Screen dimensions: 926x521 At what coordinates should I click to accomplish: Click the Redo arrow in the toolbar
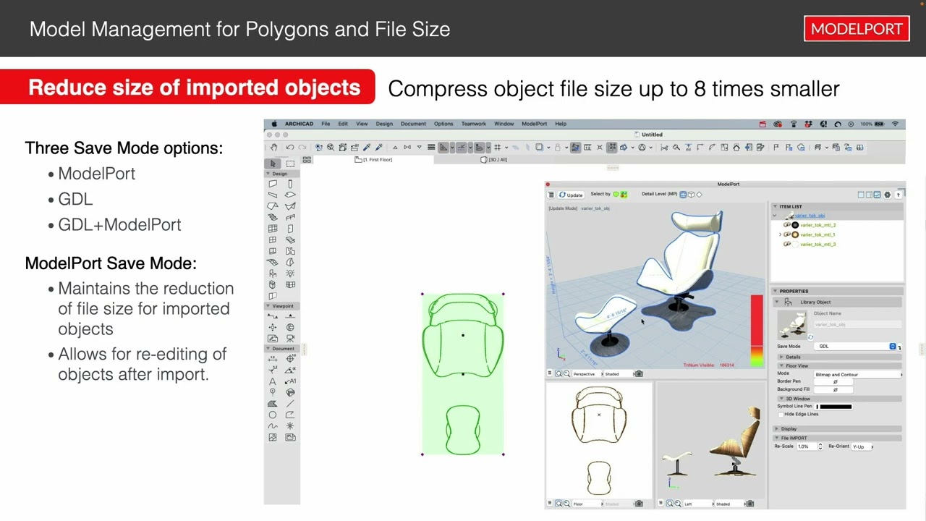[x=302, y=147]
